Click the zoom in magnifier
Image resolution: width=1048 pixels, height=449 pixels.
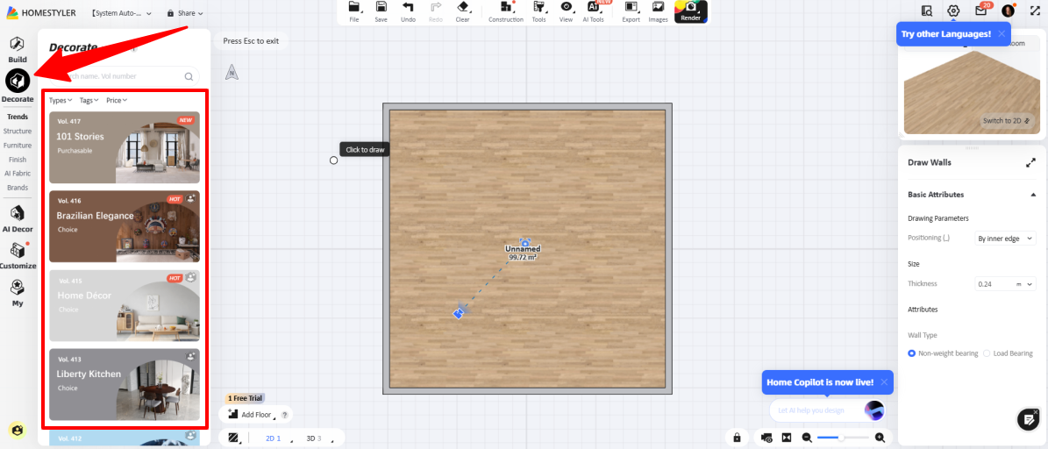click(880, 438)
